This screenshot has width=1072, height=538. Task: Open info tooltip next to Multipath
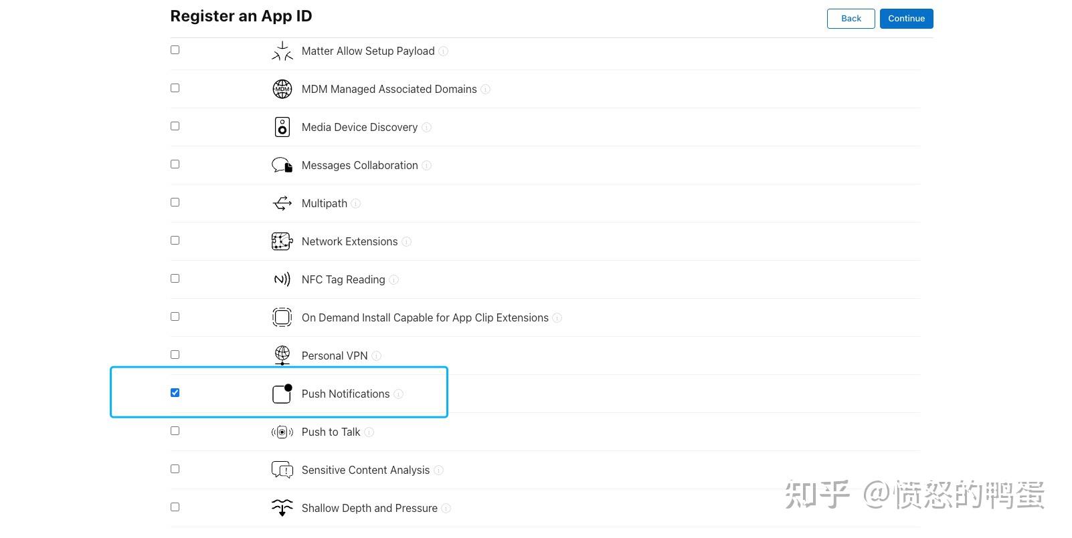(356, 204)
